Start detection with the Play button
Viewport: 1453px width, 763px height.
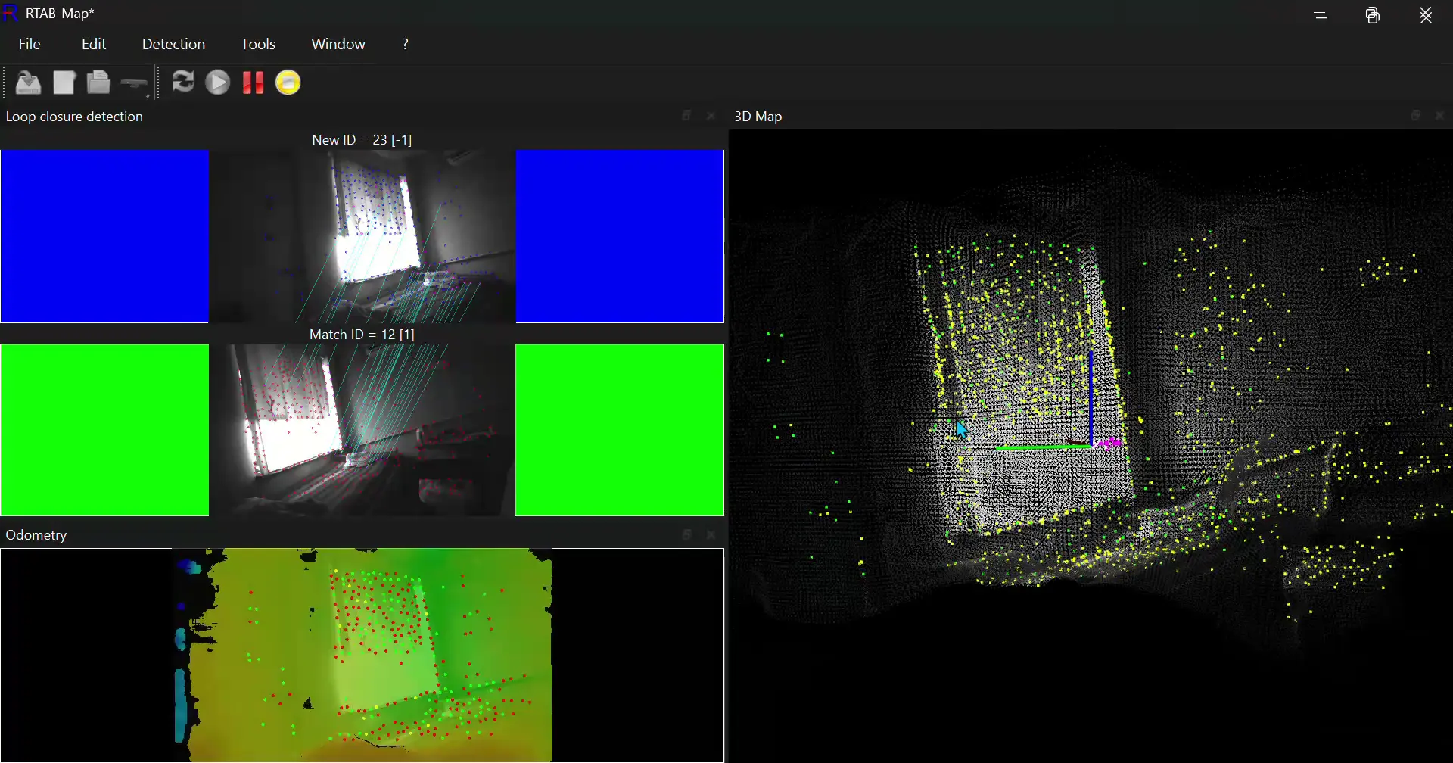[218, 83]
